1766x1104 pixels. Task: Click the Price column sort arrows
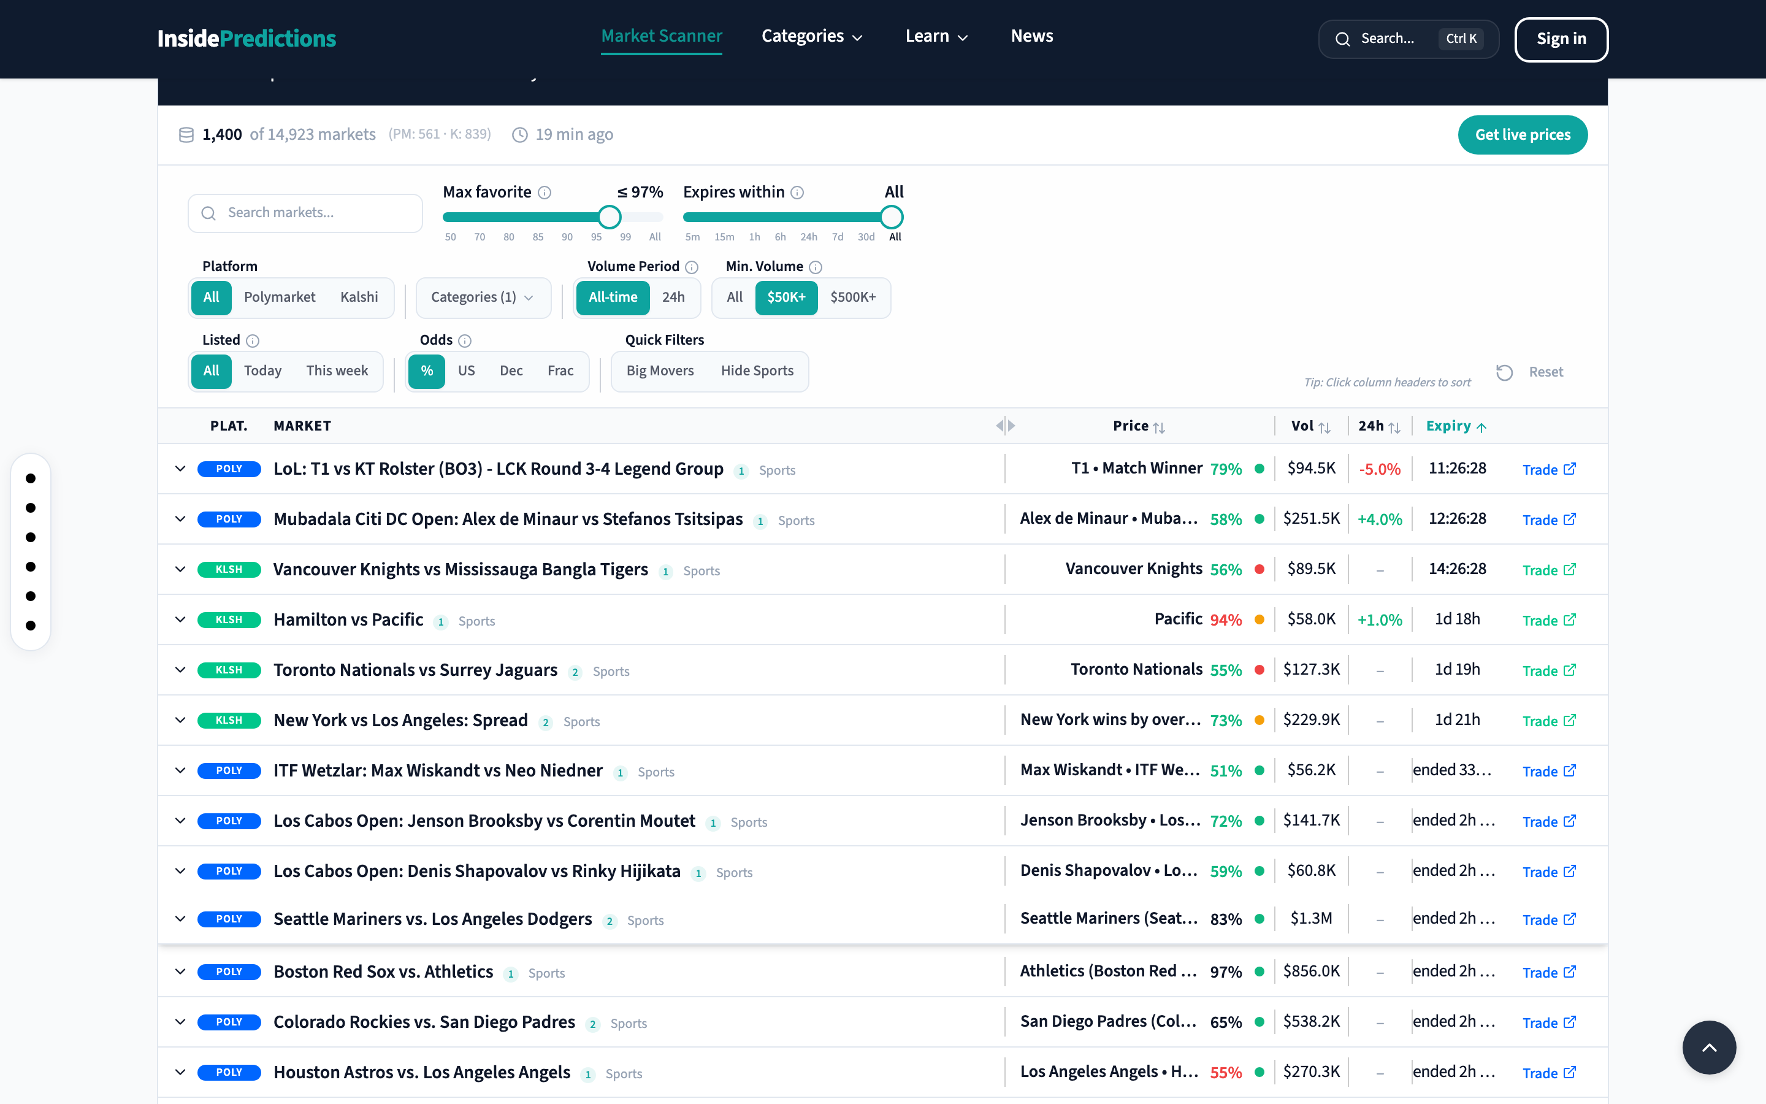[x=1159, y=427]
